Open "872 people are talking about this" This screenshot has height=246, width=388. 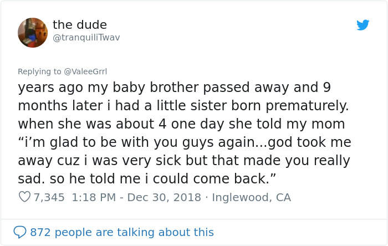[122, 232]
